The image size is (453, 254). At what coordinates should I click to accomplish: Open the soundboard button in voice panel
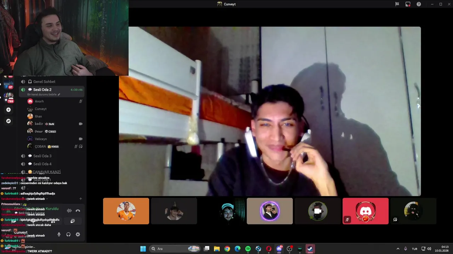pyautogui.click(x=73, y=221)
